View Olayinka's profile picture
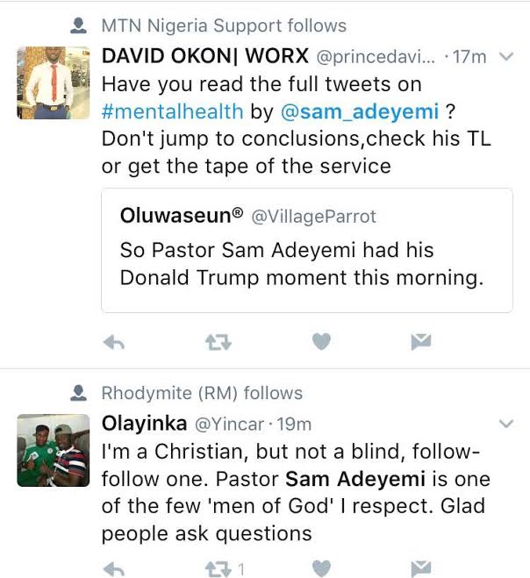Image resolution: width=530 pixels, height=578 pixels. 54,450
